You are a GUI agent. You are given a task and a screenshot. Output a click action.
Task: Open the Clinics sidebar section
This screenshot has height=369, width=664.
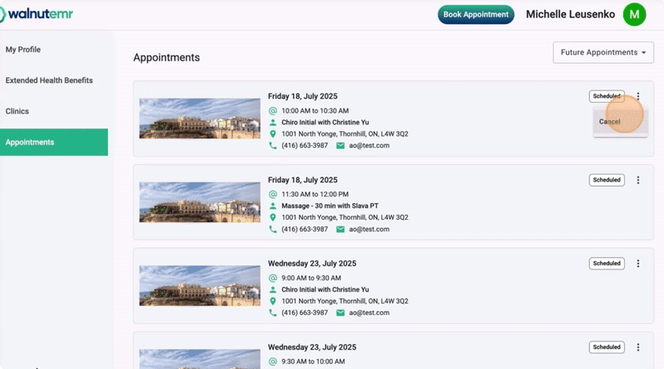(18, 111)
